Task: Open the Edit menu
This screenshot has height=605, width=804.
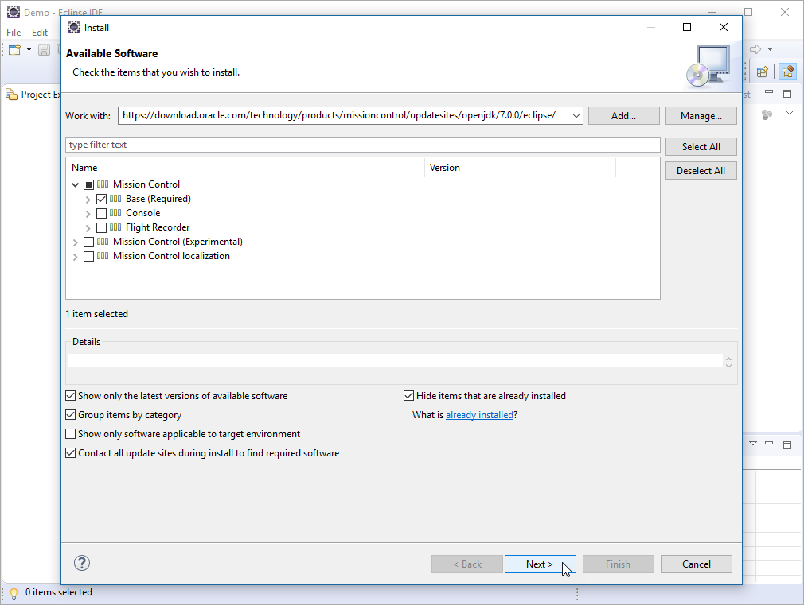Action: 40,33
